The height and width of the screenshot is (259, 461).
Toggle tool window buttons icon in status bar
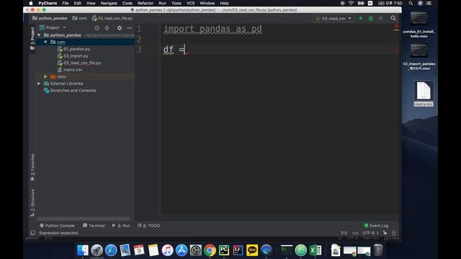32,233
